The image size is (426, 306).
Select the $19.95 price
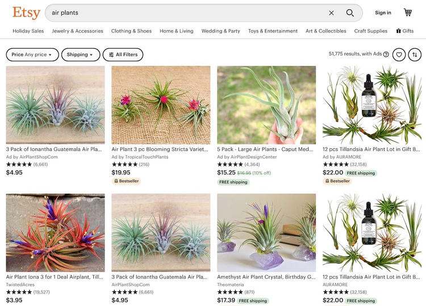tap(121, 173)
